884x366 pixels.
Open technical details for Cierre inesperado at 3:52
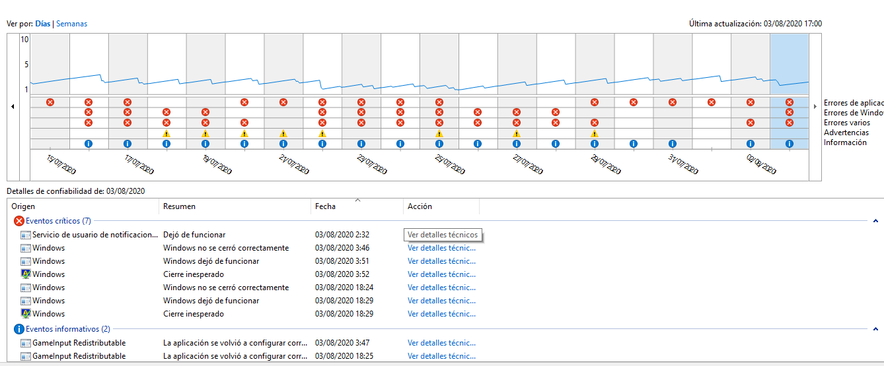pos(441,274)
